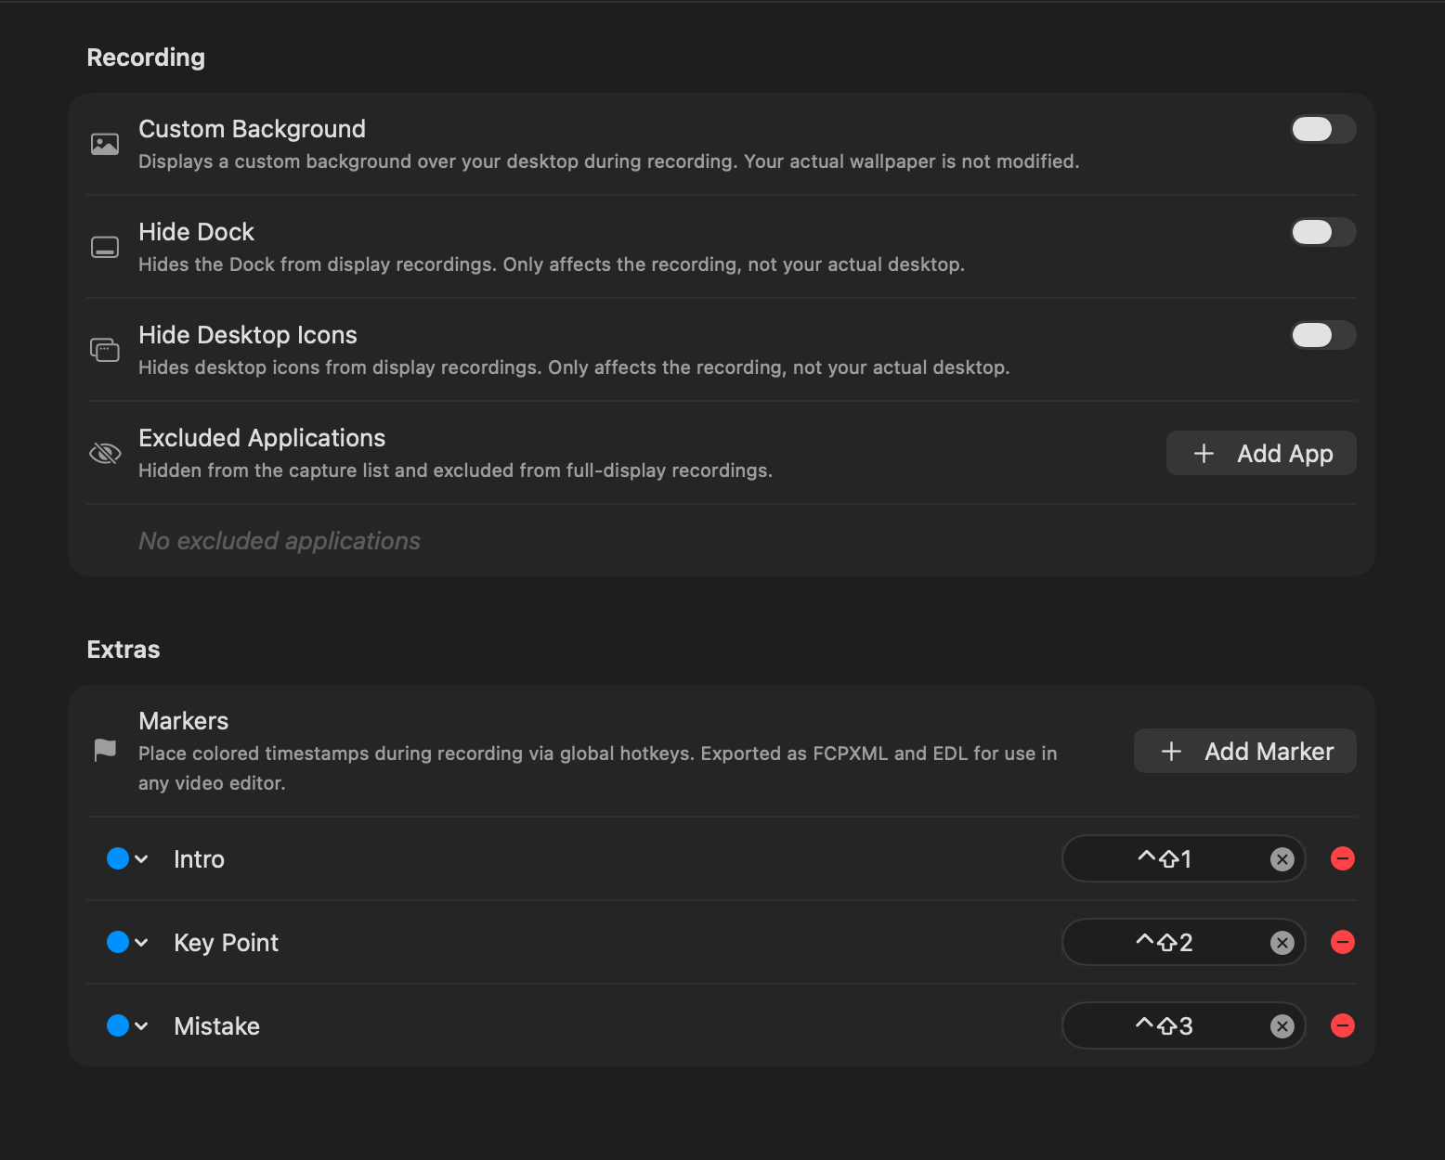Click the Extras section heading
The width and height of the screenshot is (1445, 1160).
(124, 650)
